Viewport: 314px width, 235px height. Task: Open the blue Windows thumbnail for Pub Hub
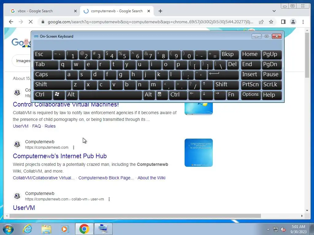click(x=199, y=153)
